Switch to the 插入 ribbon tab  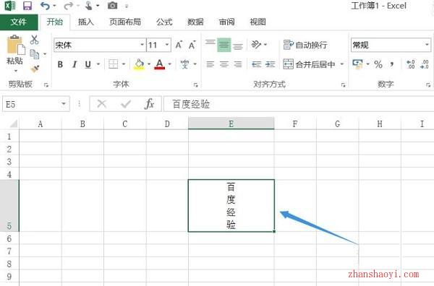point(86,22)
